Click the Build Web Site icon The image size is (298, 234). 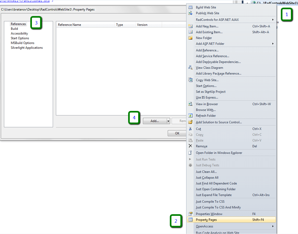tap(190, 7)
